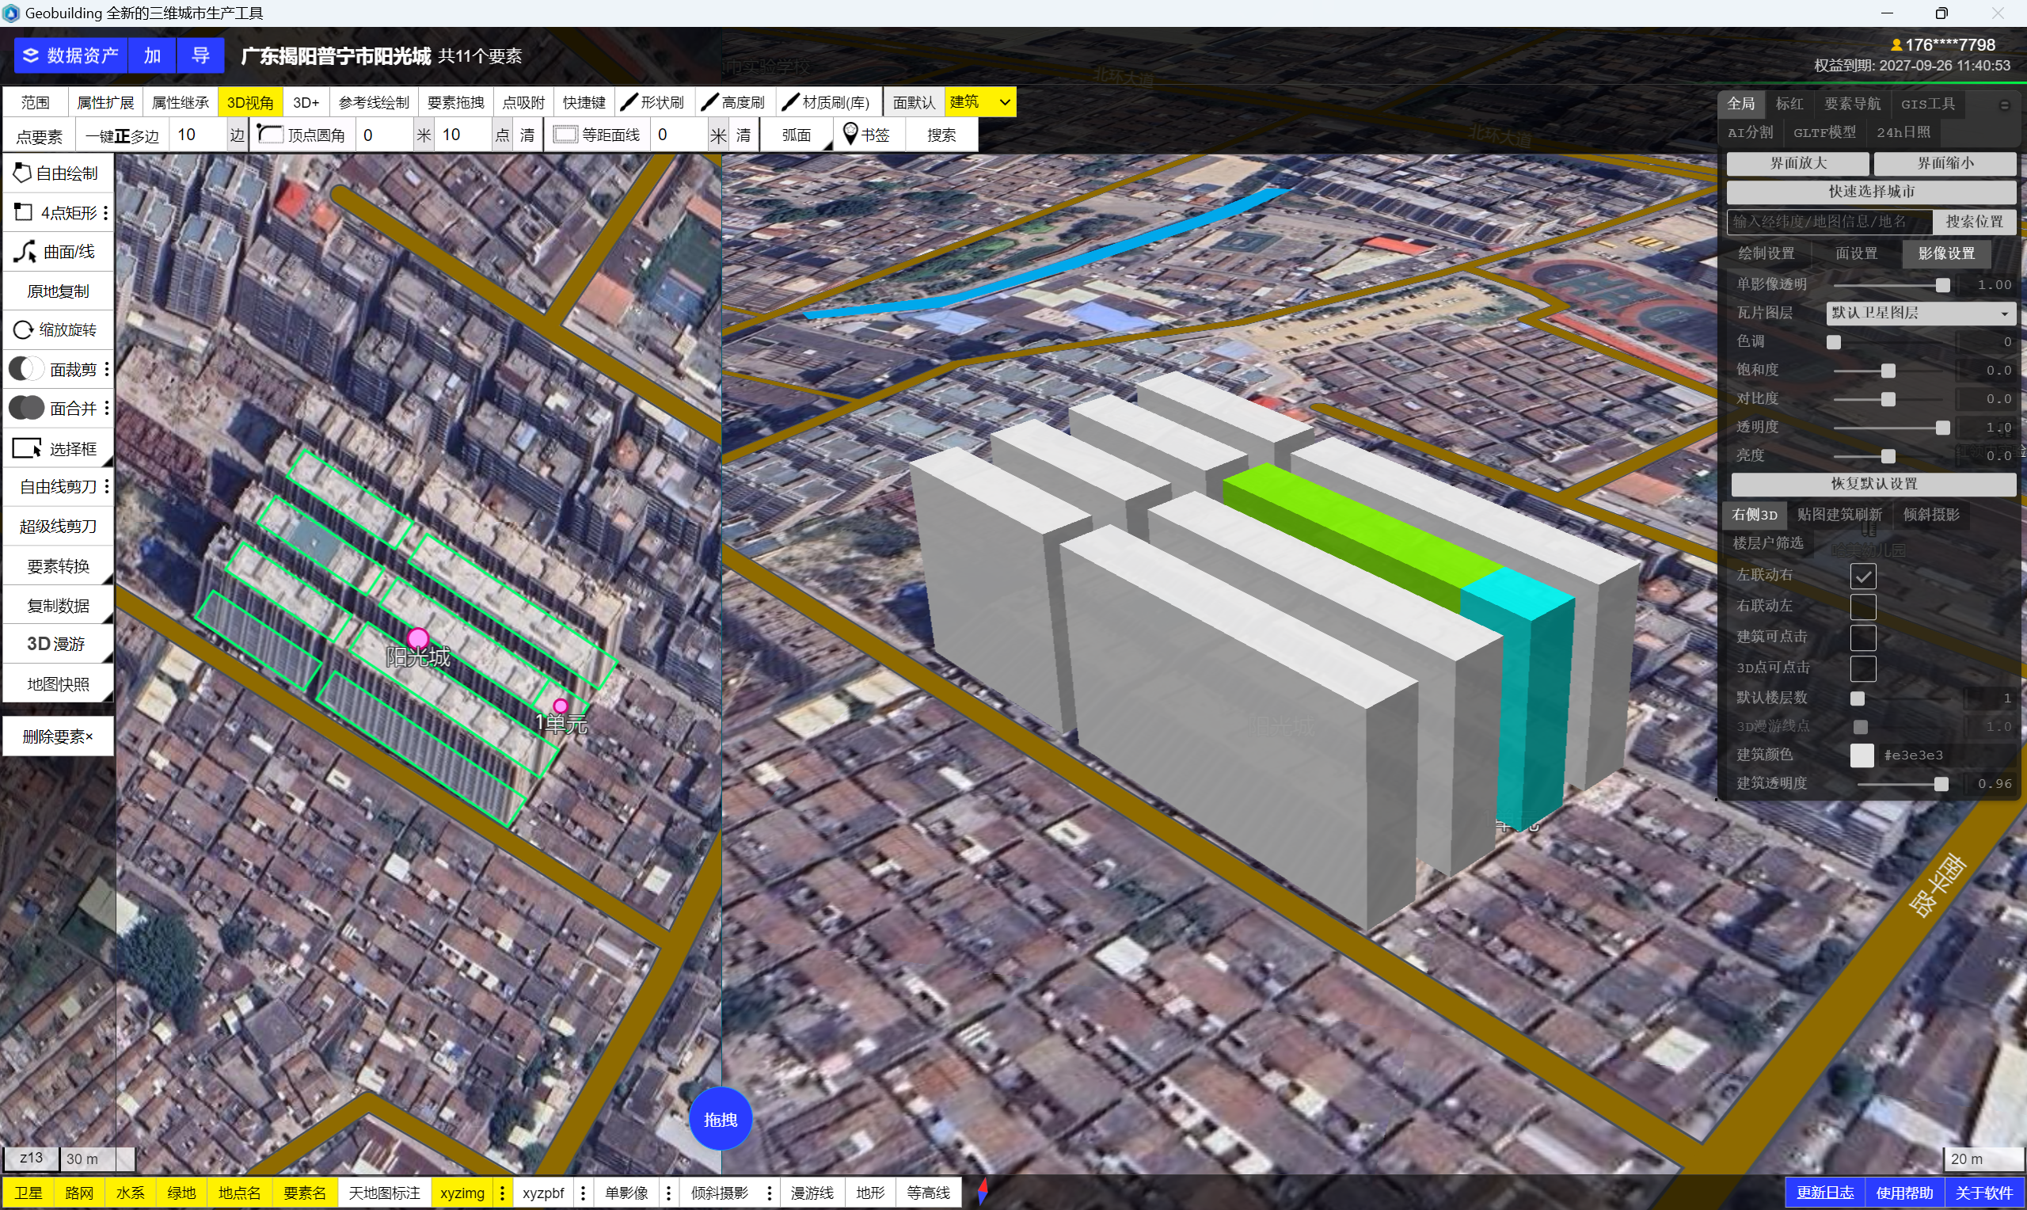Image resolution: width=2027 pixels, height=1210 pixels.
Task: Activate the 选择框 selection box tool
Action: click(57, 448)
